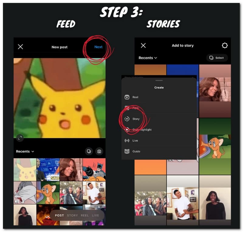Pick the crowd reaction image in the Add to story grid
Image resolution: width=243 pixels, height=232 pixels.
point(150,200)
